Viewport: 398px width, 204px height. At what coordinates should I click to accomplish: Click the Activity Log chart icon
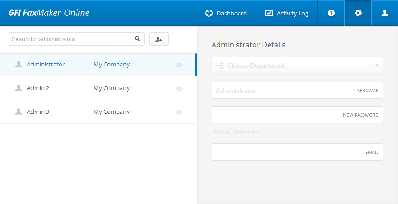tap(269, 13)
